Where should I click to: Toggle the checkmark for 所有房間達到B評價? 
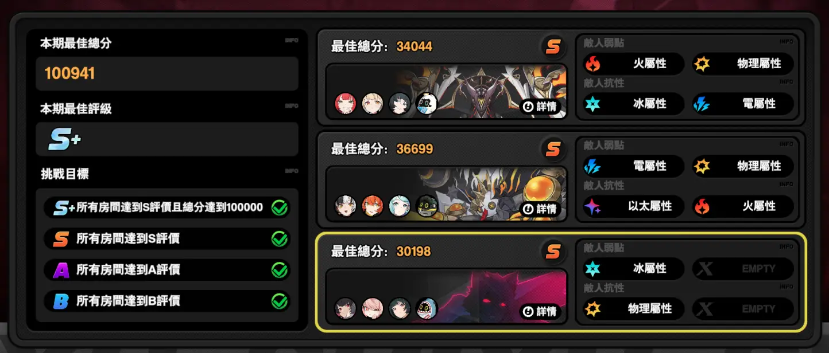(x=280, y=301)
